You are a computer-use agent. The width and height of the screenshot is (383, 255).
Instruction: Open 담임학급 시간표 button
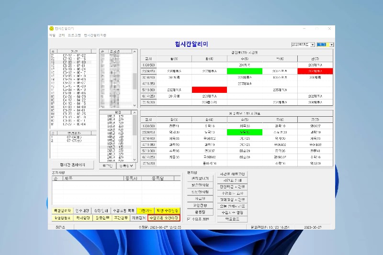pyautogui.click(x=232, y=187)
